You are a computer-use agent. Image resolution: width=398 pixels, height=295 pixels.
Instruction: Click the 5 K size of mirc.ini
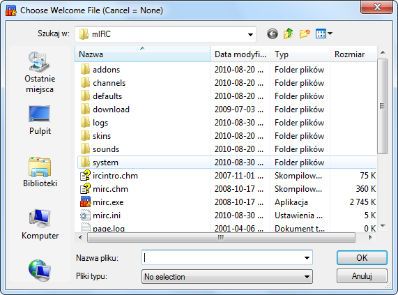click(370, 215)
